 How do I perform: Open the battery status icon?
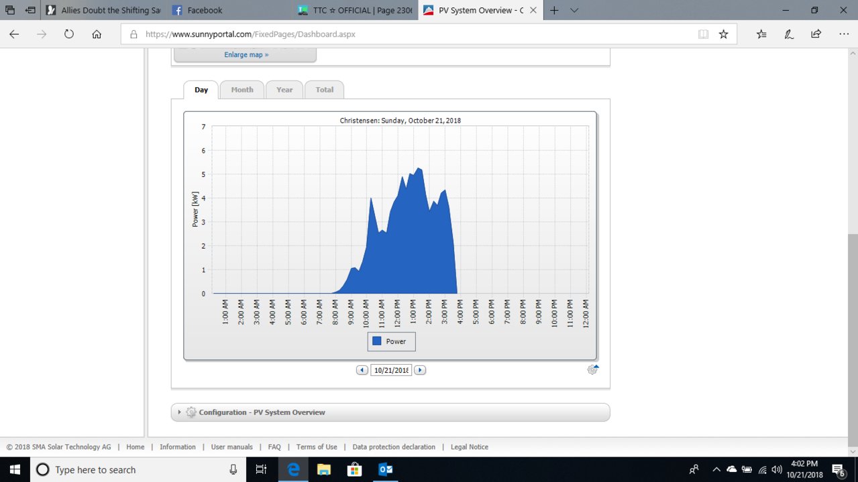click(747, 470)
